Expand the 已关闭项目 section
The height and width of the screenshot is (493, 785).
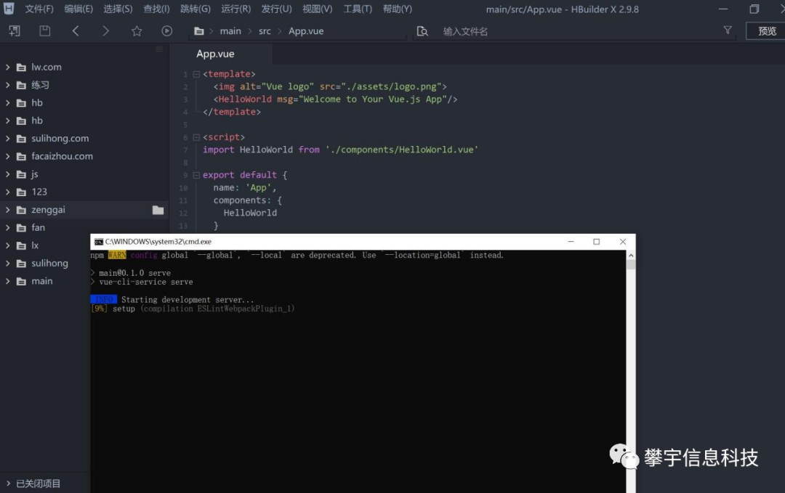(8, 484)
